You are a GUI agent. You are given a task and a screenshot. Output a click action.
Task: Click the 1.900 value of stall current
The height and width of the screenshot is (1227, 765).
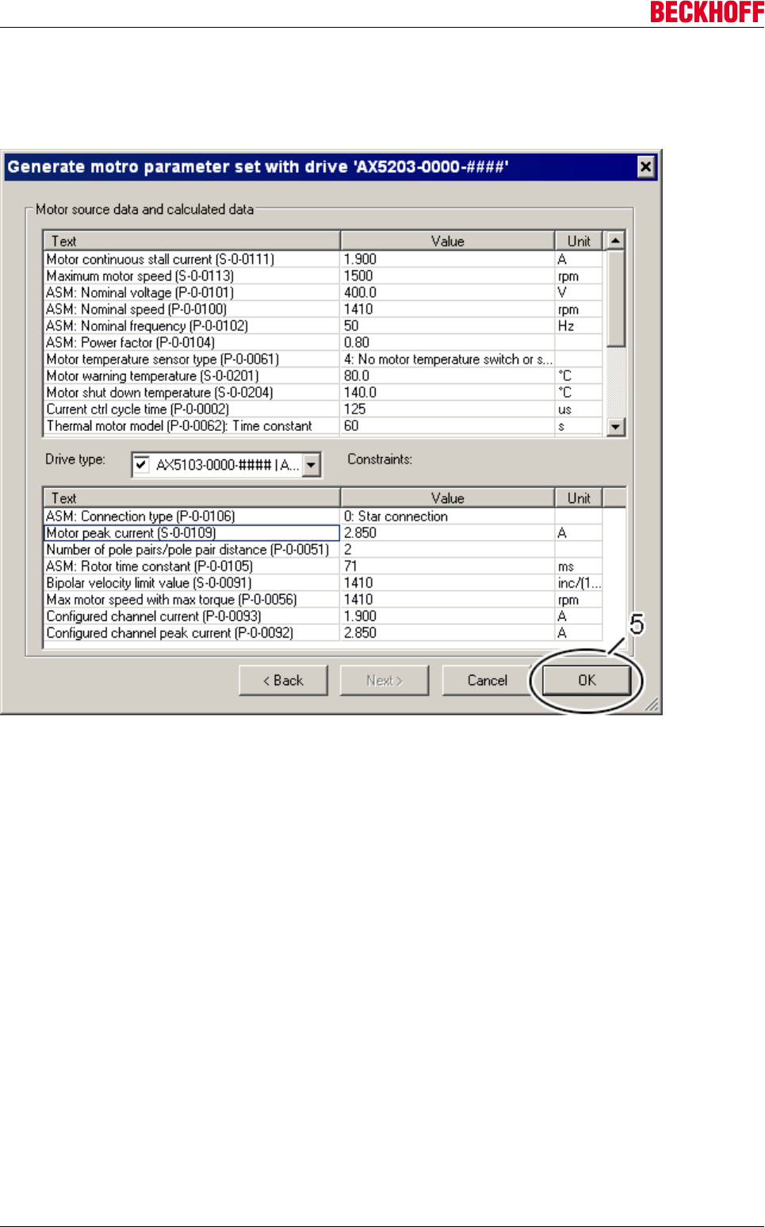(360, 259)
